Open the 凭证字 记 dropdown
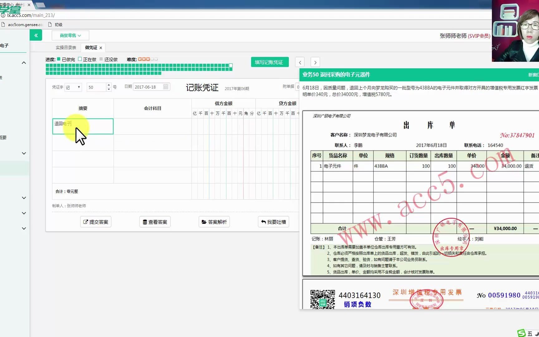Viewport: 539px width, 337px height. click(x=73, y=87)
